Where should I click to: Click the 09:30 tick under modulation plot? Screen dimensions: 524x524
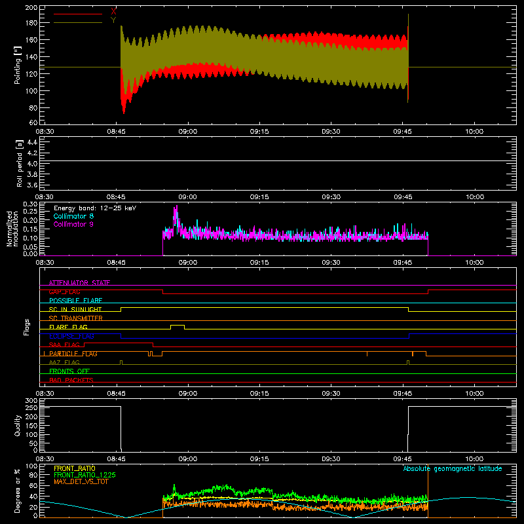click(x=331, y=263)
